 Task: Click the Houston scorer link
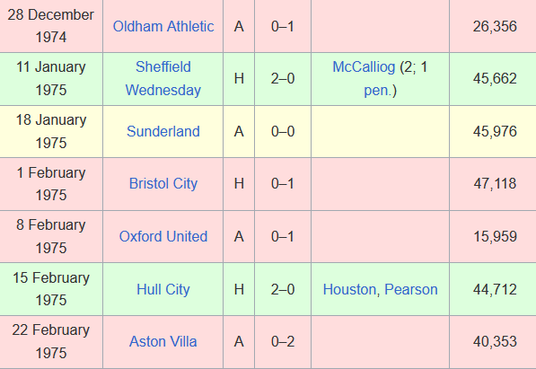coord(349,290)
